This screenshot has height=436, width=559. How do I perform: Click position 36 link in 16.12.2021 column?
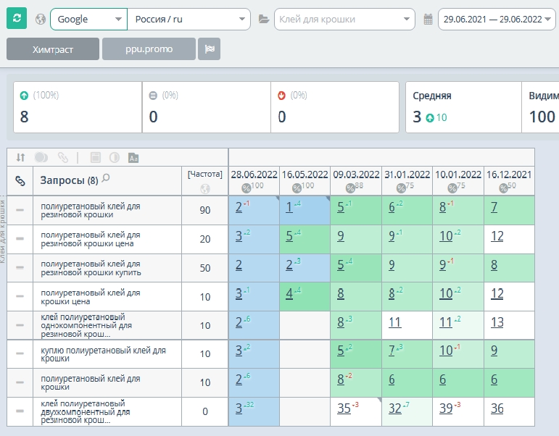coord(497,408)
